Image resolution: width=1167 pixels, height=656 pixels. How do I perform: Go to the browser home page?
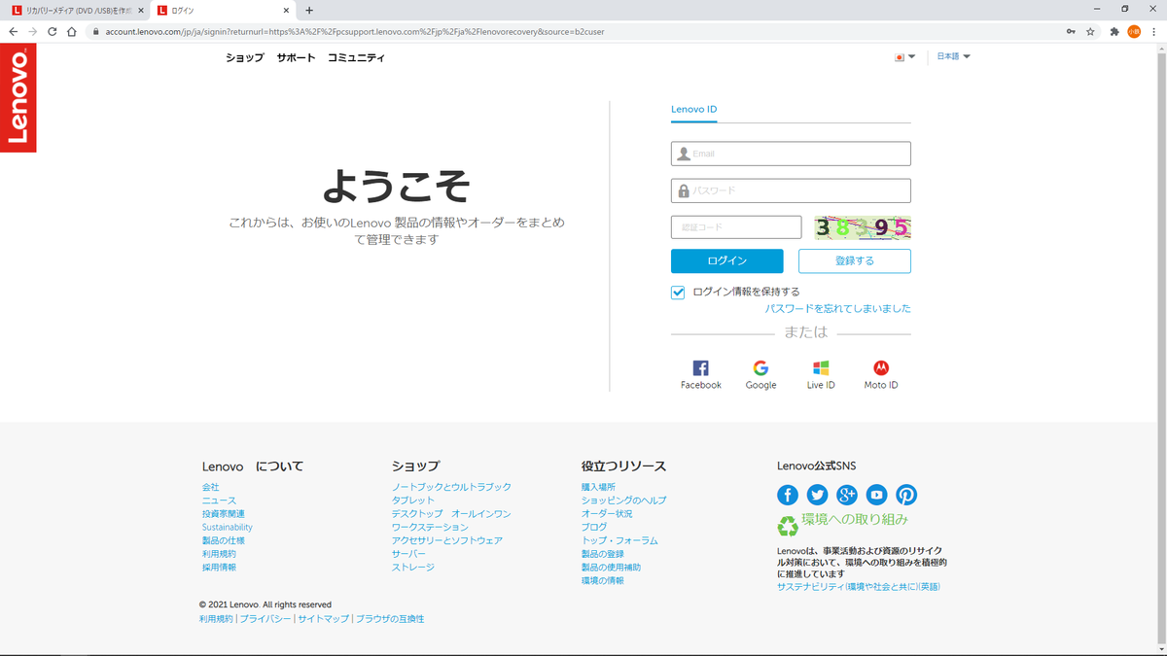click(72, 31)
